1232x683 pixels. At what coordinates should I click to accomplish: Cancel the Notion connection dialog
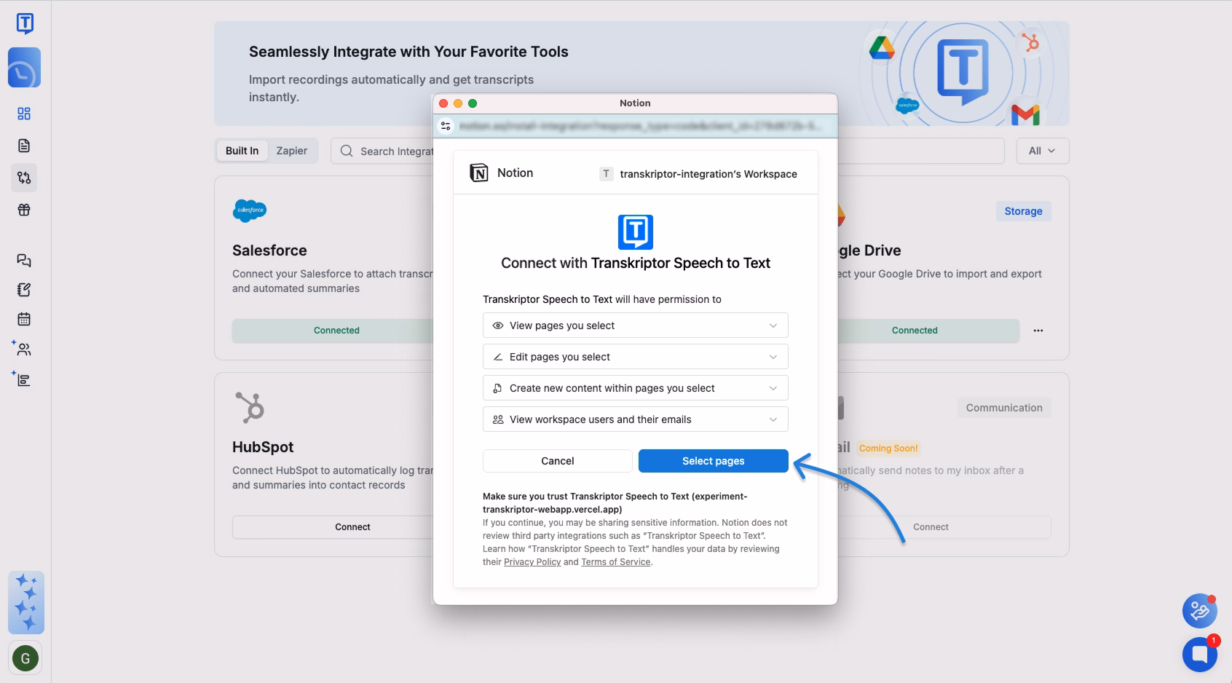point(557,460)
